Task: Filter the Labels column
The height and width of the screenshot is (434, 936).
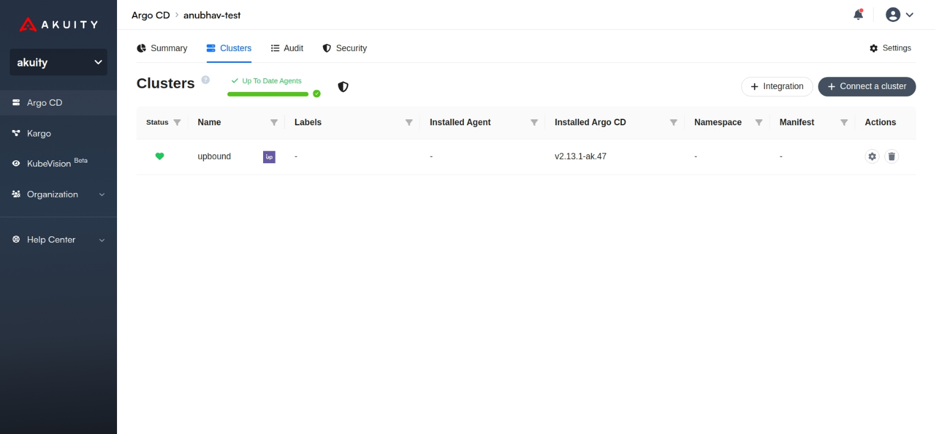Action: (x=409, y=122)
